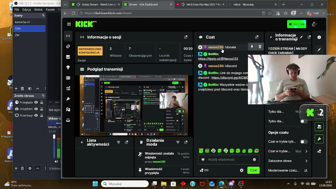336x189 pixels.
Task: Open chat settings gear next to Czat button
Action: coord(242,170)
